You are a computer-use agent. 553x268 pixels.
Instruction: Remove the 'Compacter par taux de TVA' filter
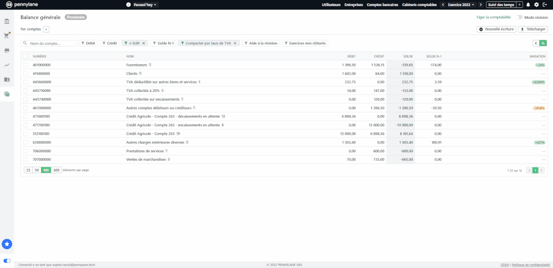235,43
